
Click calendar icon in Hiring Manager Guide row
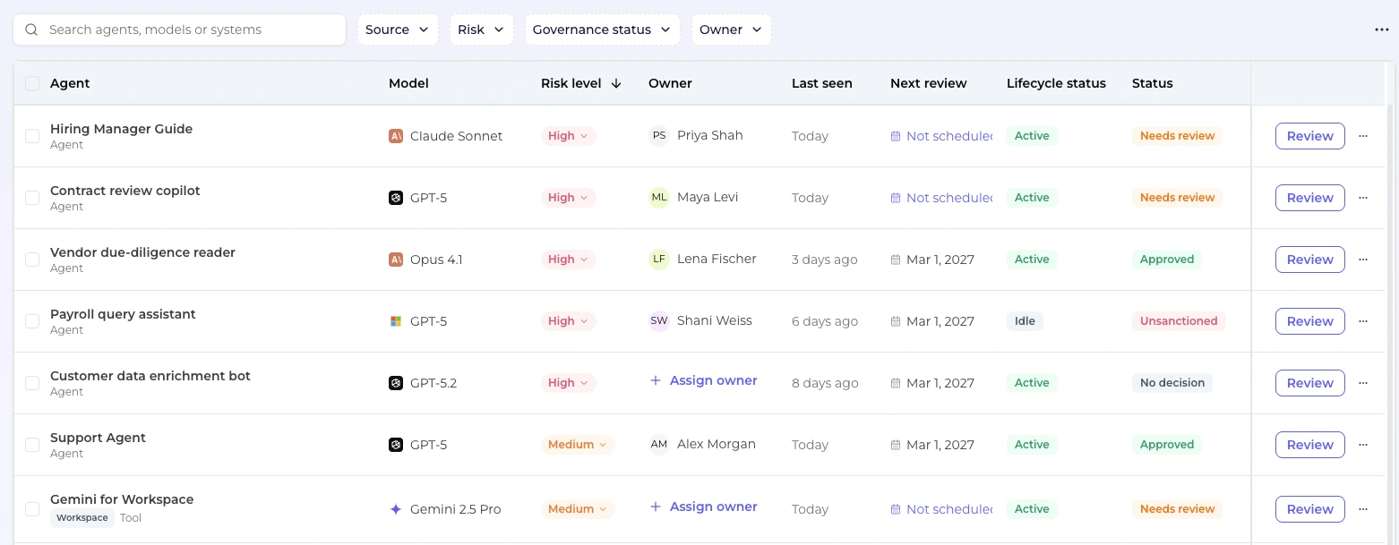click(896, 136)
